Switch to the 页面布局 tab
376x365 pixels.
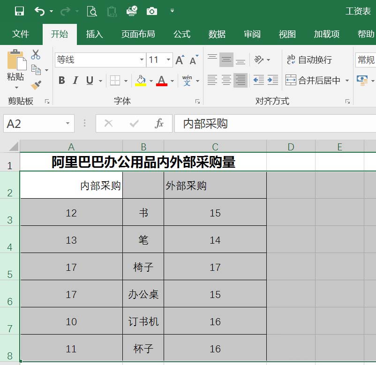(138, 34)
